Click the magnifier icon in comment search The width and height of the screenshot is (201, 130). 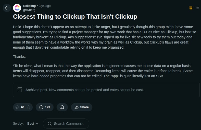pos(50,124)
